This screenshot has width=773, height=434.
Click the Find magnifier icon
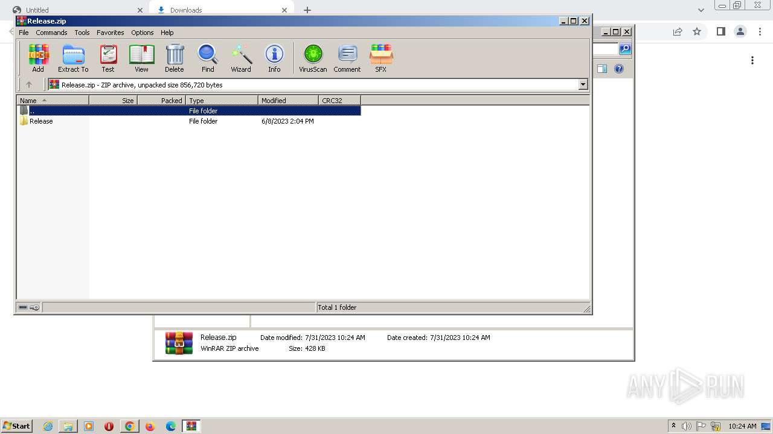[208, 58]
